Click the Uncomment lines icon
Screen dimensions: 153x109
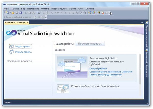[47, 13]
